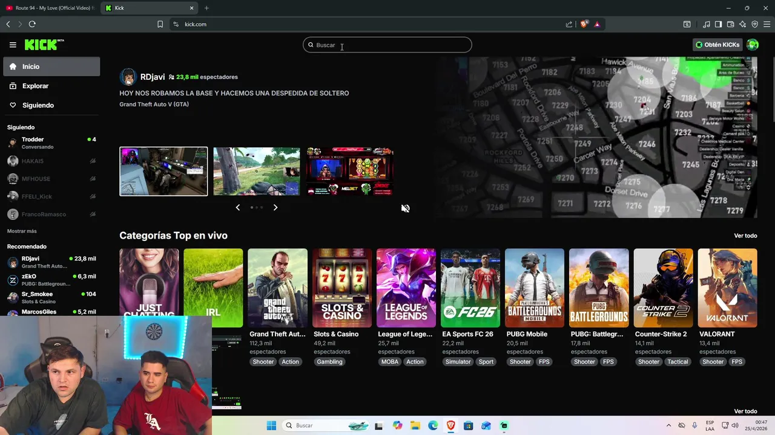
Task: Open Microsoft Edge from the taskbar
Action: click(433, 425)
